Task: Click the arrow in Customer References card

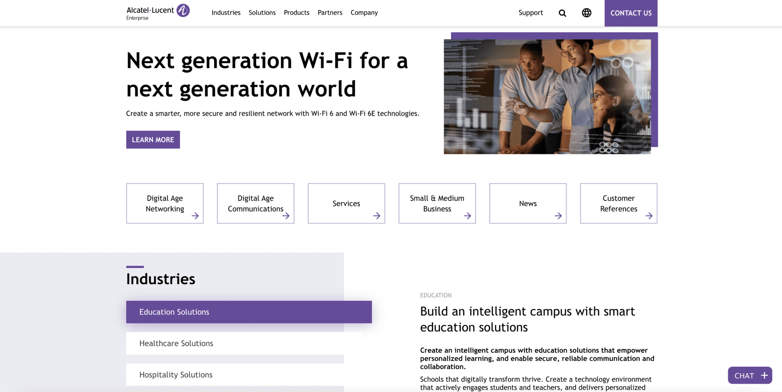Action: 649,216
